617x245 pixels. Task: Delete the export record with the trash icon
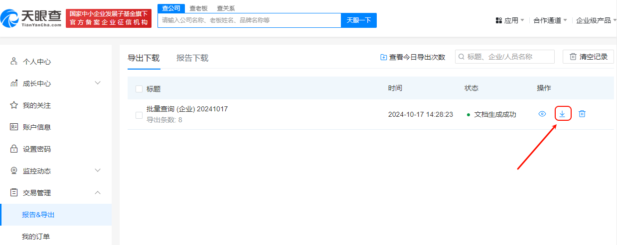pyautogui.click(x=582, y=114)
